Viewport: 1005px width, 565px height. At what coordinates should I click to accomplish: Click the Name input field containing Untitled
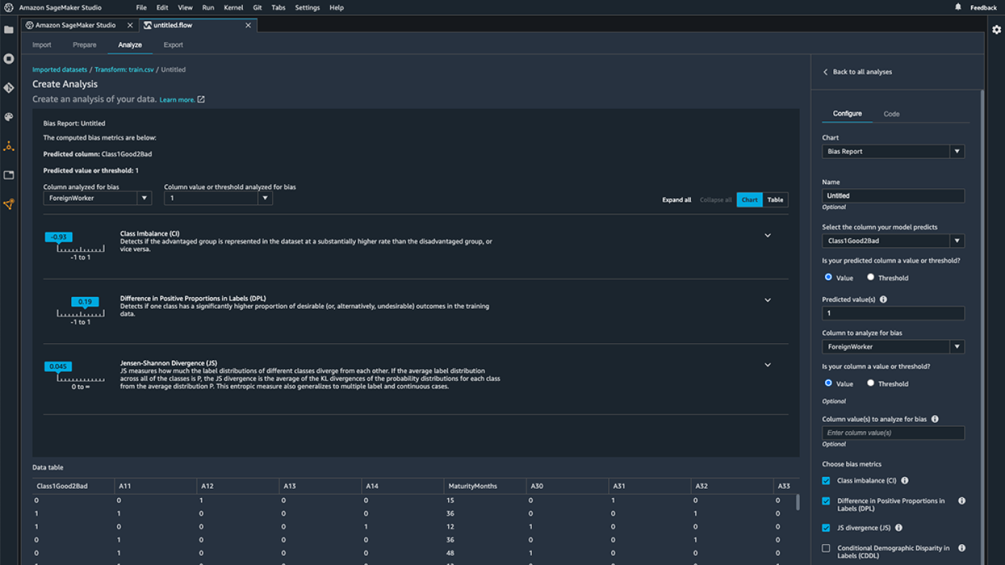pyautogui.click(x=893, y=196)
